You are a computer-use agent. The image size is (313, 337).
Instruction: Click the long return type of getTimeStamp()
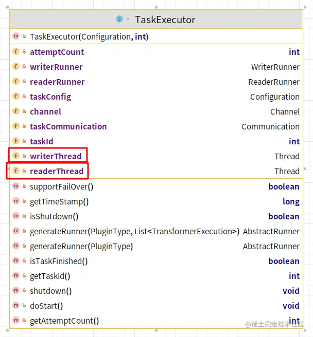[x=291, y=202]
